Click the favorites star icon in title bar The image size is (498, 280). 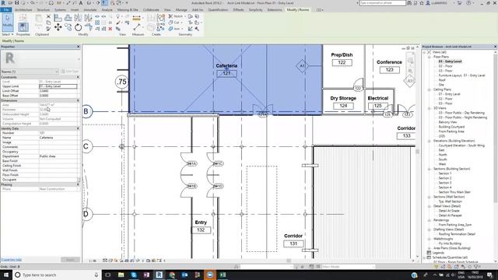(422, 3)
